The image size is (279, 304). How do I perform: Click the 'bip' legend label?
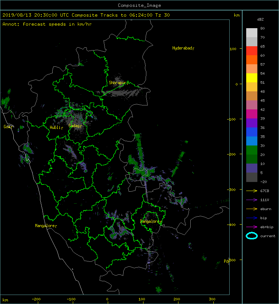pyautogui.click(x=263, y=218)
